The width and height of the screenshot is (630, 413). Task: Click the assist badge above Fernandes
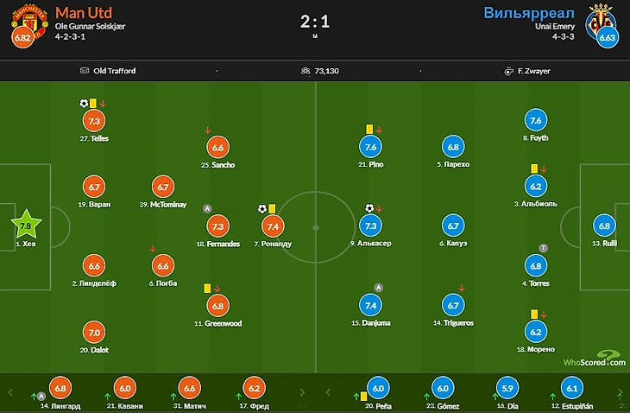(207, 208)
